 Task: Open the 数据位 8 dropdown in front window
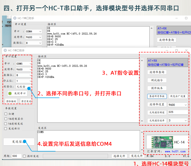[x=24, y=75]
